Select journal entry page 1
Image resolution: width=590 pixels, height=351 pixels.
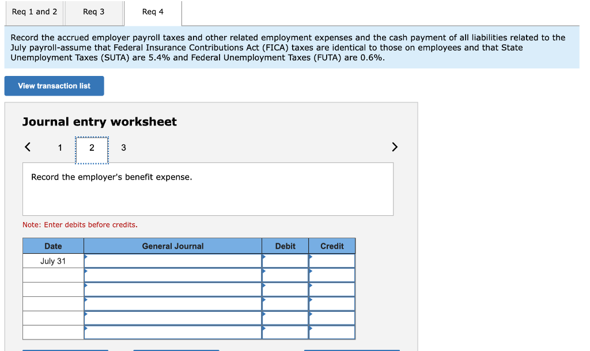pyautogui.click(x=60, y=148)
